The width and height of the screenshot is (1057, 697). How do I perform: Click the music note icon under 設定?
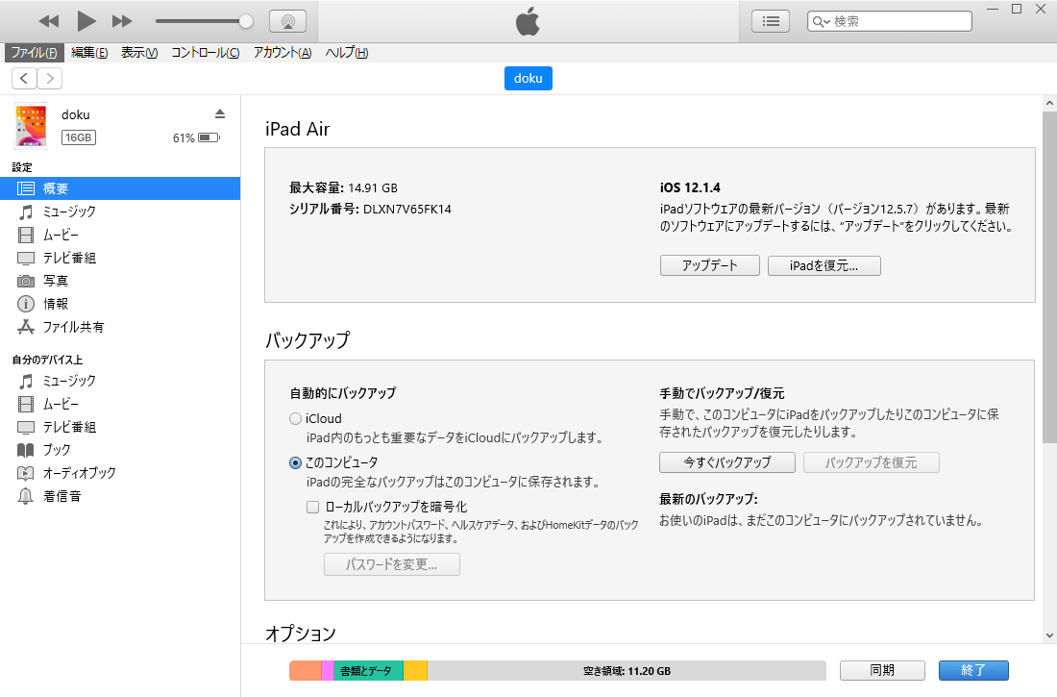coord(26,212)
